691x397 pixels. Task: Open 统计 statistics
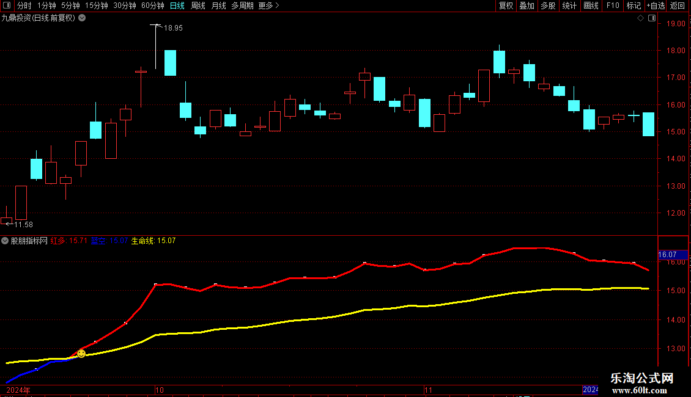click(569, 5)
